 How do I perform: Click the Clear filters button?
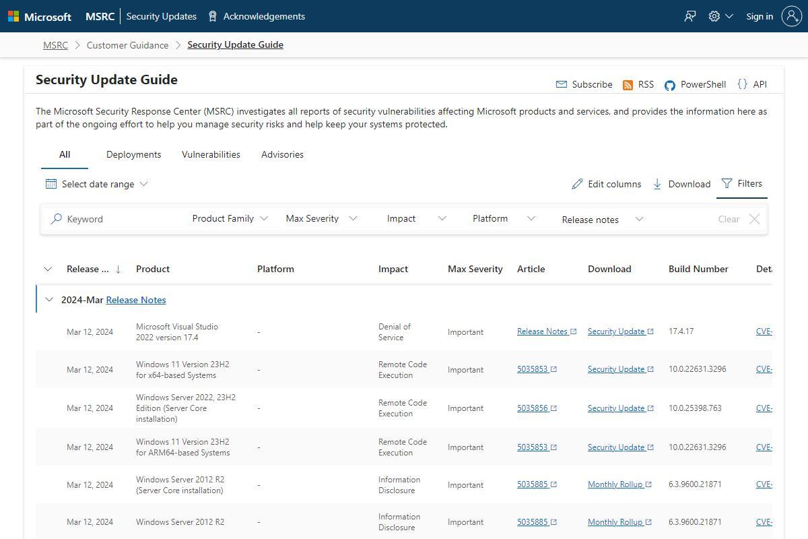tap(739, 219)
